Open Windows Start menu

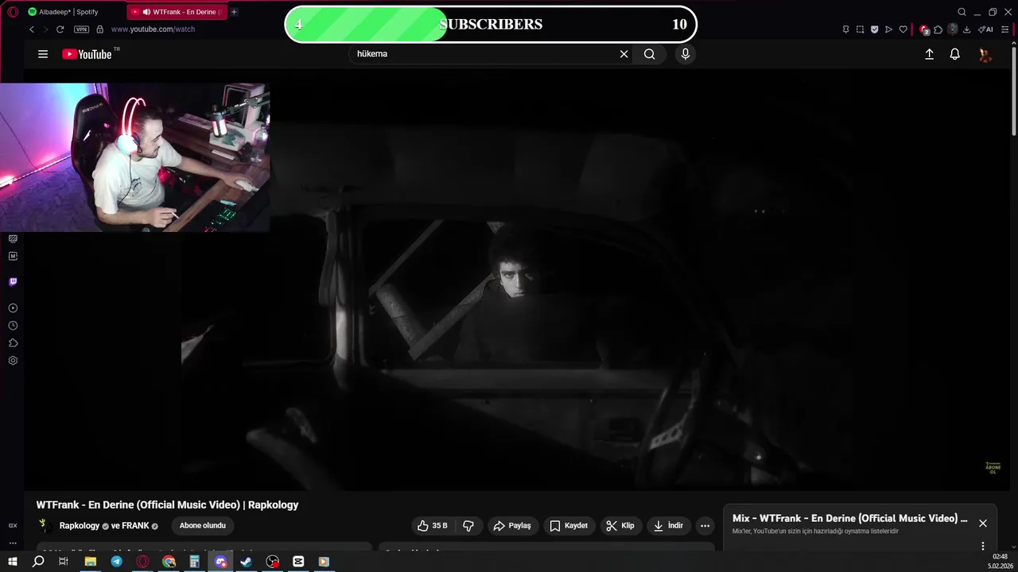[x=13, y=562]
